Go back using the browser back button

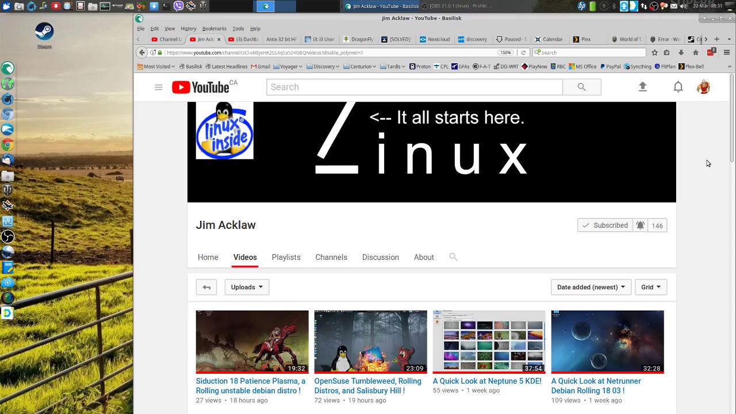pyautogui.click(x=142, y=52)
